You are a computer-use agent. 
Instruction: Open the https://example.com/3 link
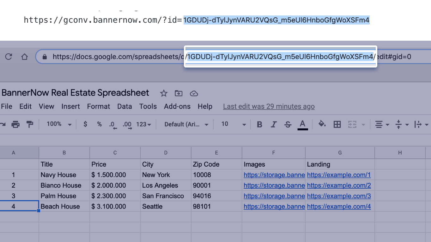pos(339,196)
